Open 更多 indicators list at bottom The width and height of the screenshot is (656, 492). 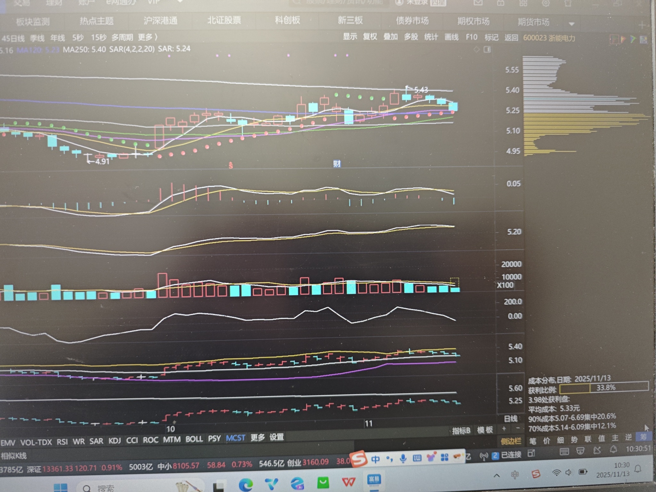tap(258, 437)
